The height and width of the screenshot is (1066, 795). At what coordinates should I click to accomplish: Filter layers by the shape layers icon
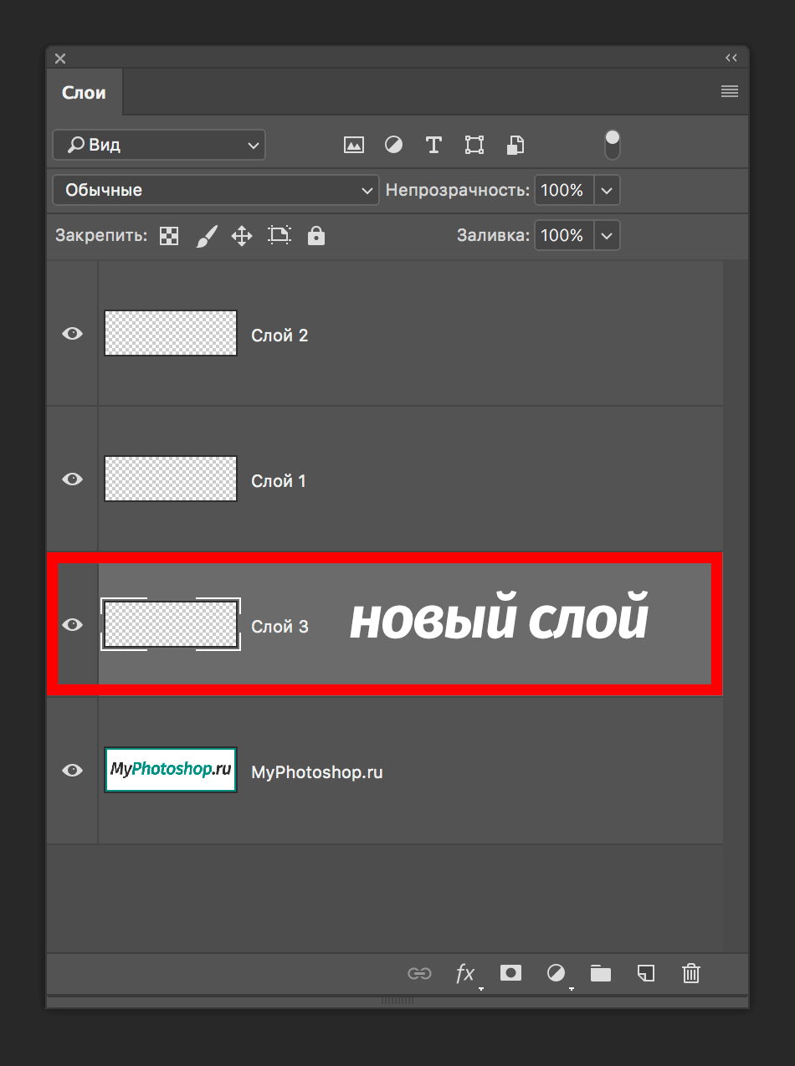click(474, 145)
